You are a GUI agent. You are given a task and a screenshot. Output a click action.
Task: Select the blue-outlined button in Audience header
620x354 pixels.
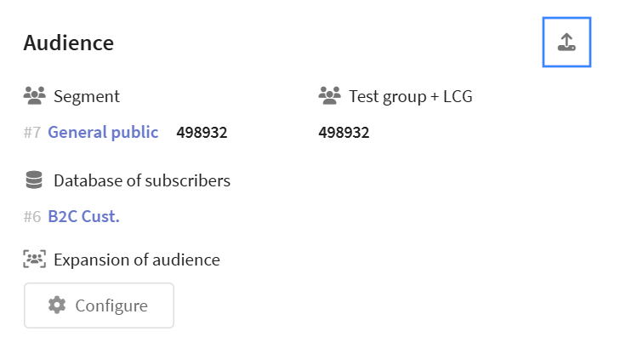(566, 42)
